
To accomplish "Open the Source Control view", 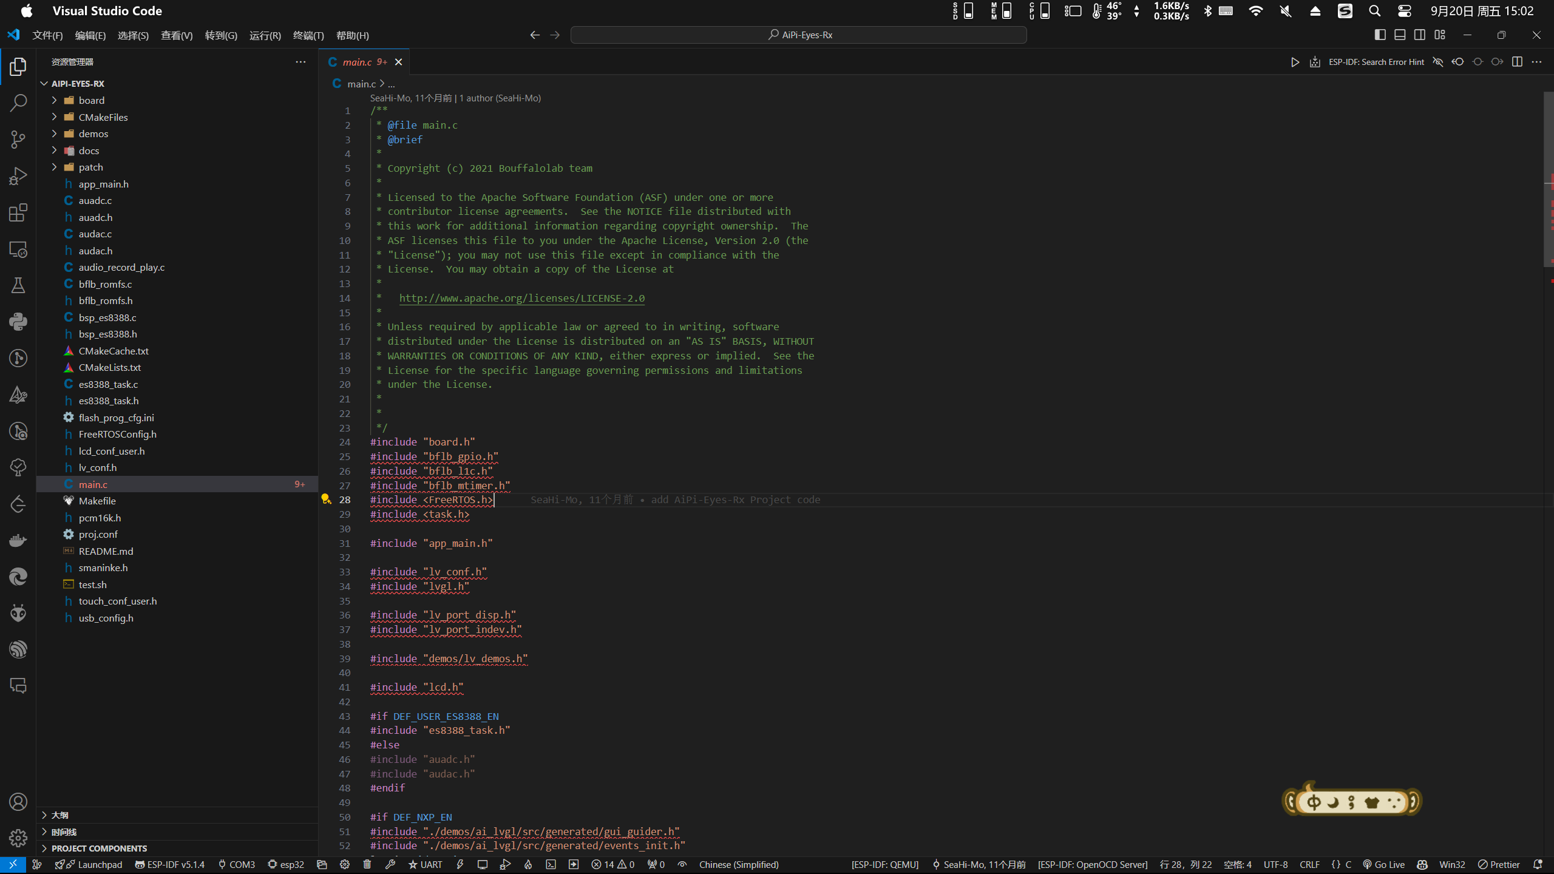I will (18, 140).
